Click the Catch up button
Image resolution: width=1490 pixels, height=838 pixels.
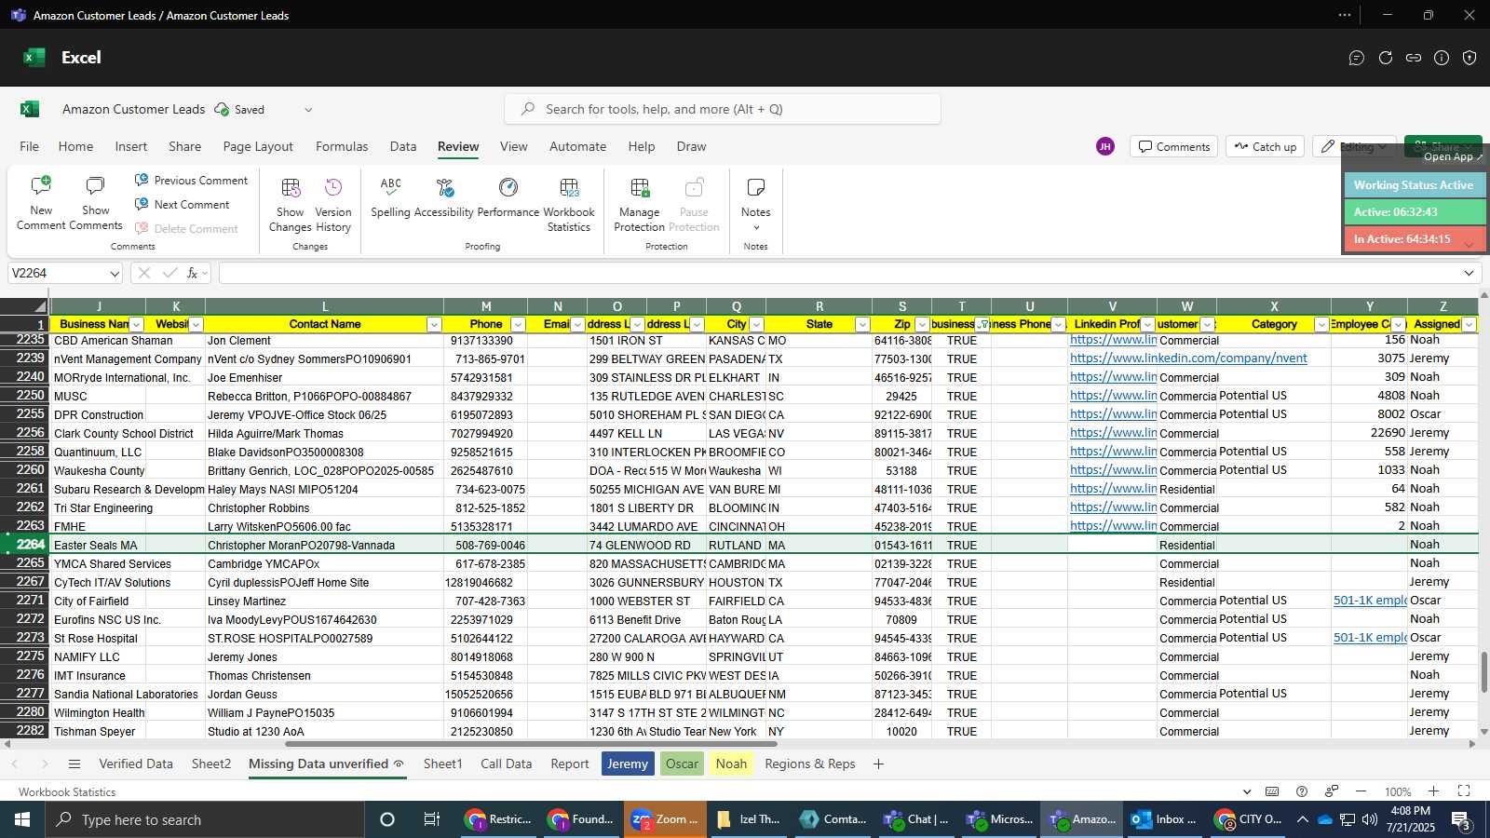pos(1265,147)
